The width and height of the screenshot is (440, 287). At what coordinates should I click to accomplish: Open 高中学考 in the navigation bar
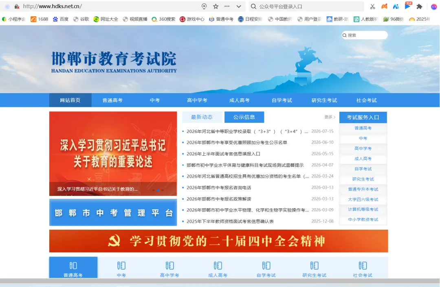pyautogui.click(x=197, y=100)
